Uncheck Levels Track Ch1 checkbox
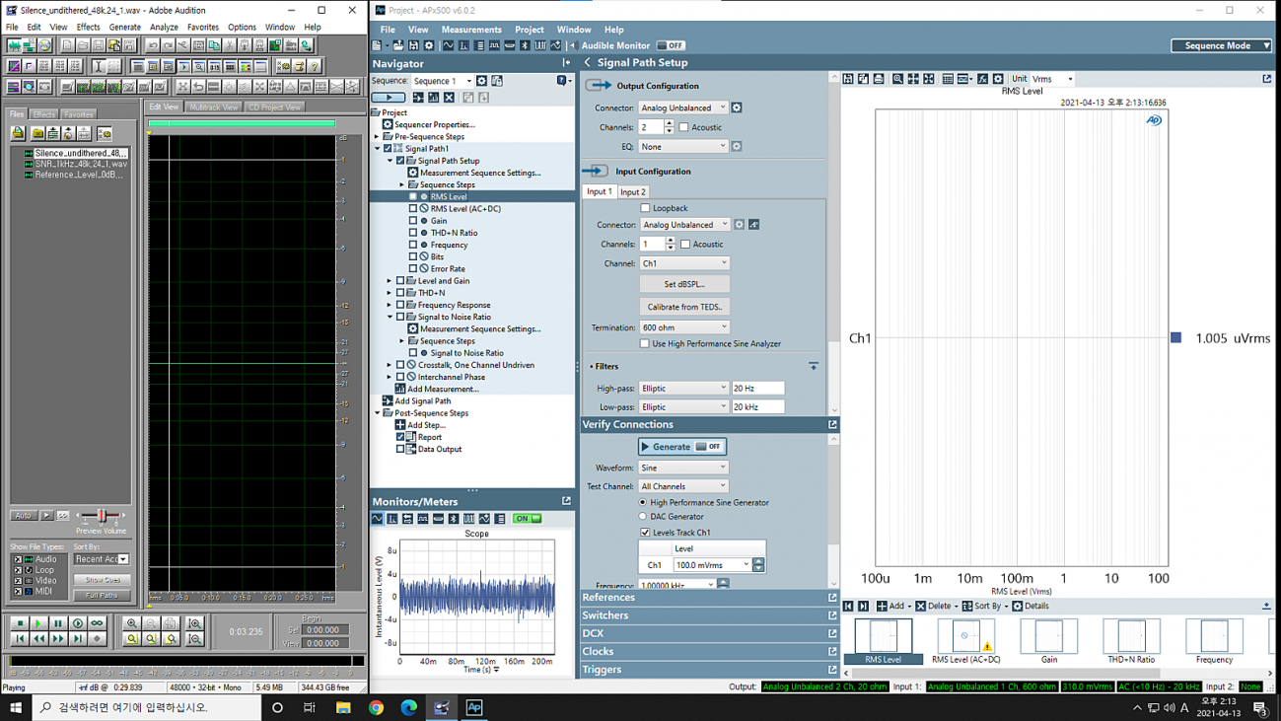 pyautogui.click(x=645, y=533)
